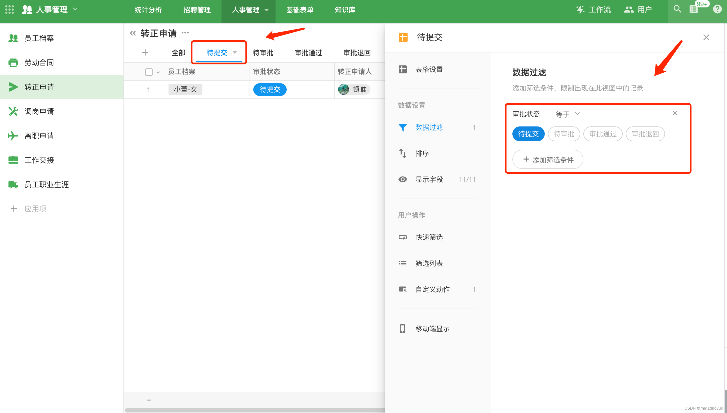Screen dimensions: 727x413
Task: Collapse sidebar with double chevron icon
Action: pyautogui.click(x=133, y=33)
